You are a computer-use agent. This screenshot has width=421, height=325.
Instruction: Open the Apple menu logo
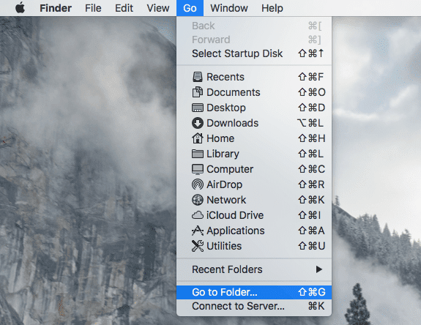pyautogui.click(x=20, y=8)
